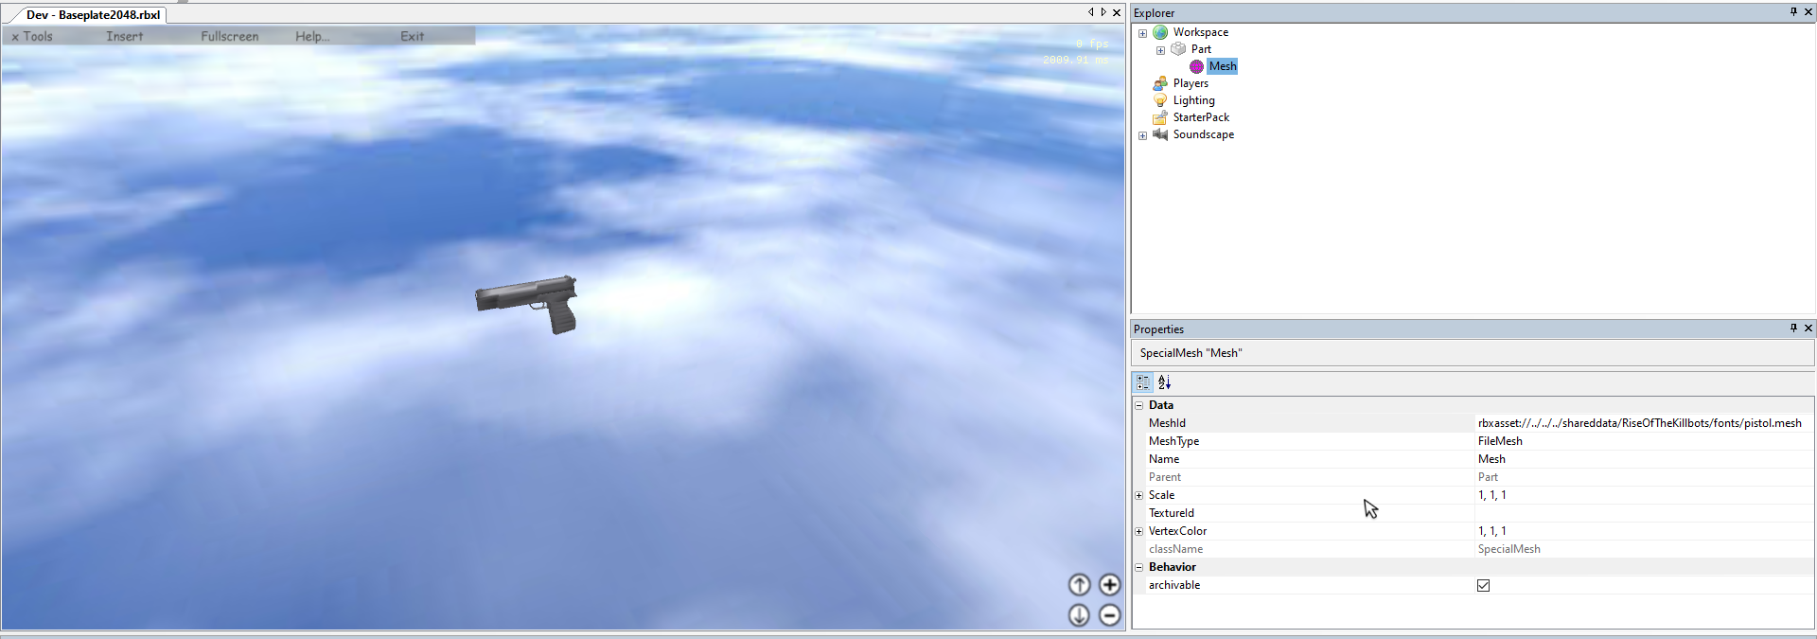Click the Exit button
Screen dimensions: 1817x639
pos(412,36)
